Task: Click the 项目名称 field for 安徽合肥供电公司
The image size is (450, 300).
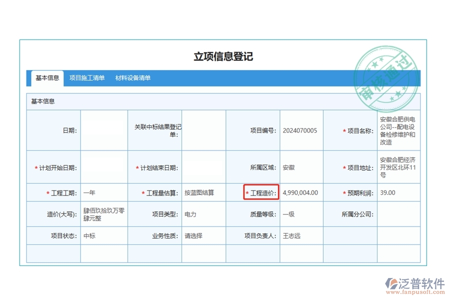Action: [397, 129]
